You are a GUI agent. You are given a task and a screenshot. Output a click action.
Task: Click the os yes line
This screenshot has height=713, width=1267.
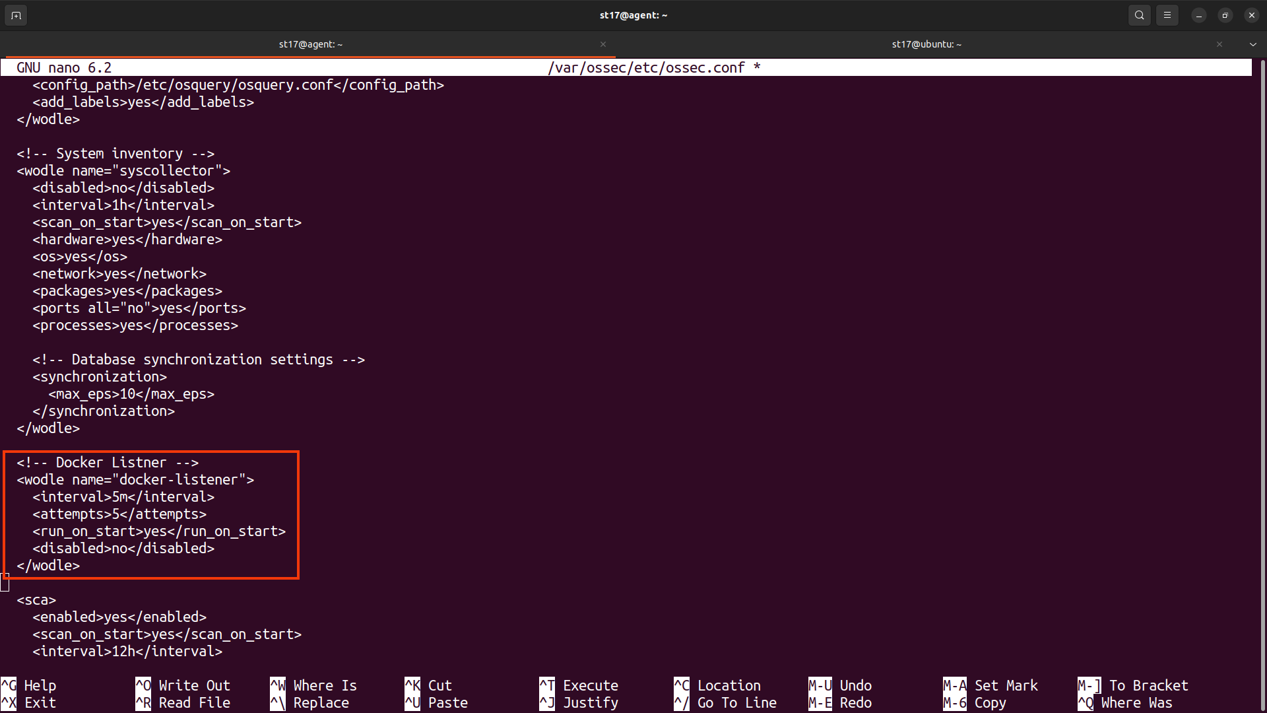[80, 257]
